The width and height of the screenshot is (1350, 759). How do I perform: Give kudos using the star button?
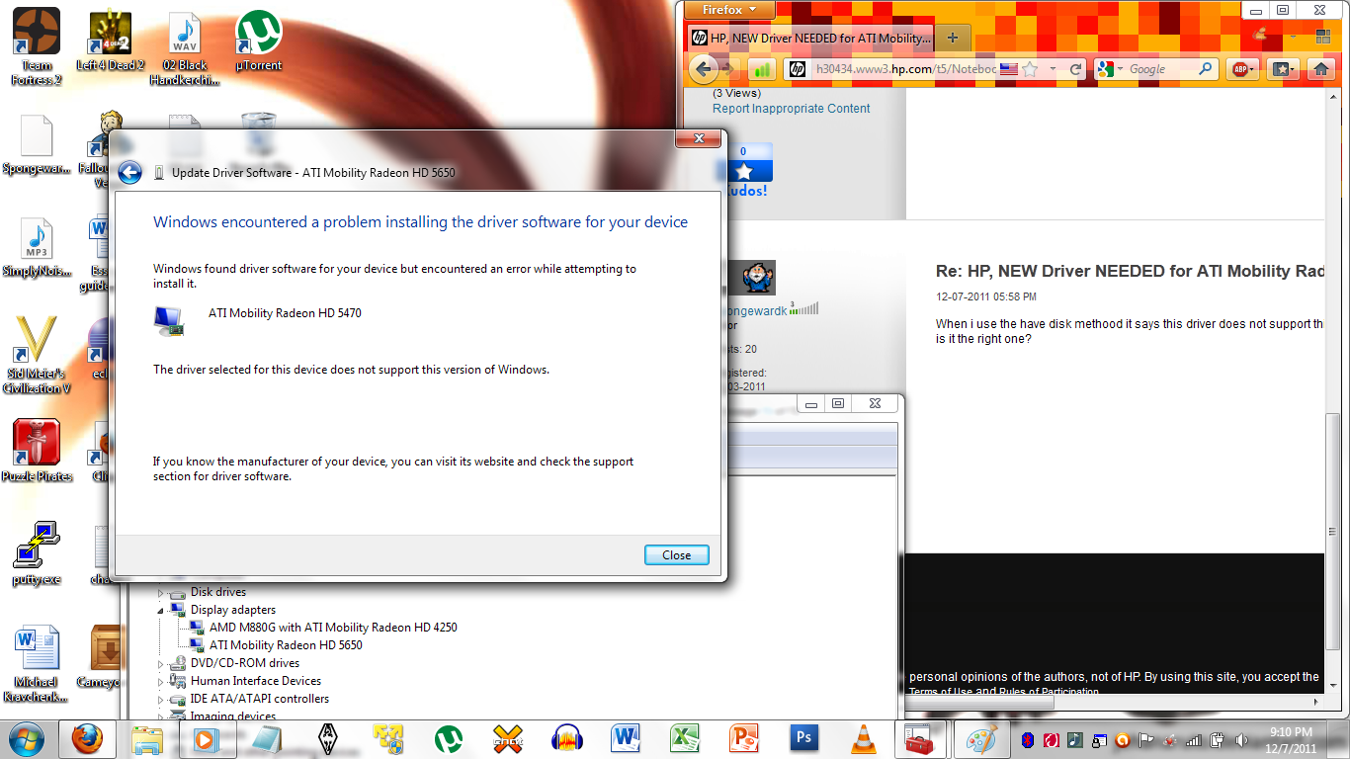743,172
